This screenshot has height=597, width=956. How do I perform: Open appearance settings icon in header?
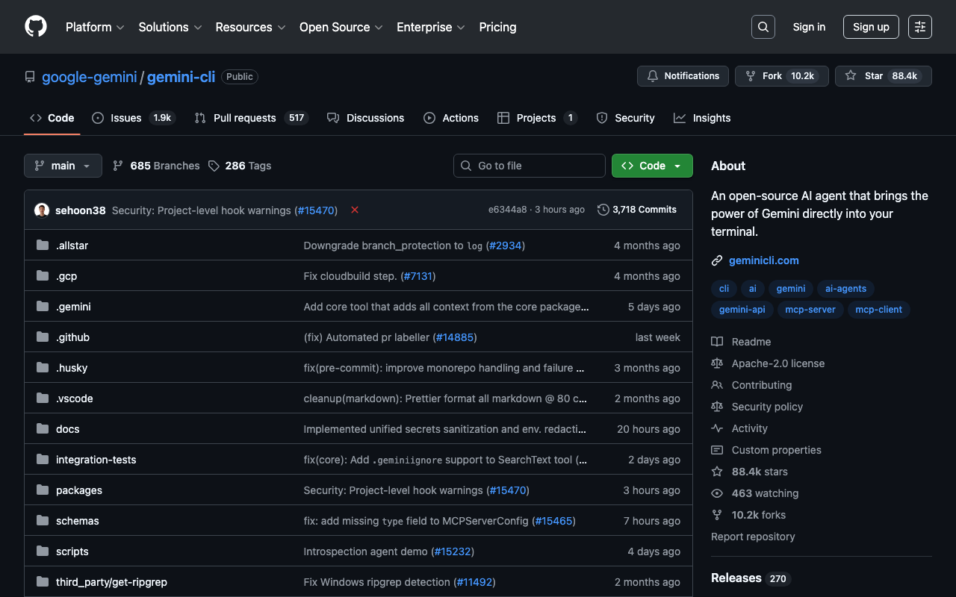click(919, 27)
